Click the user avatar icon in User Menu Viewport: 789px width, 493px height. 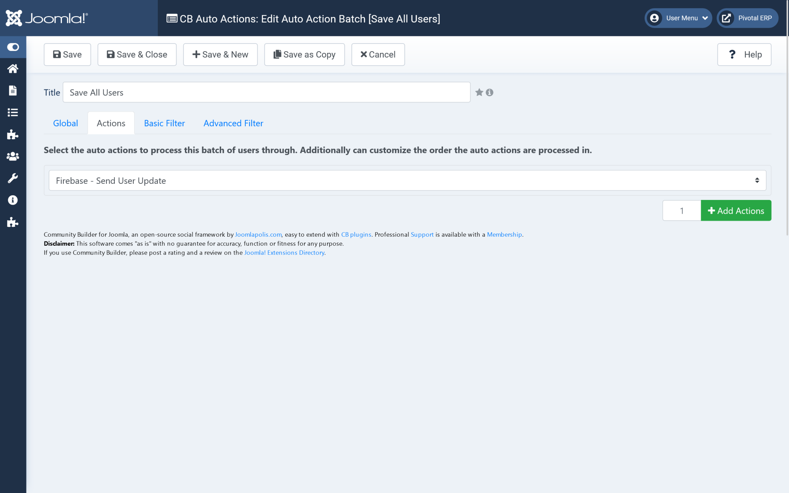coord(654,18)
